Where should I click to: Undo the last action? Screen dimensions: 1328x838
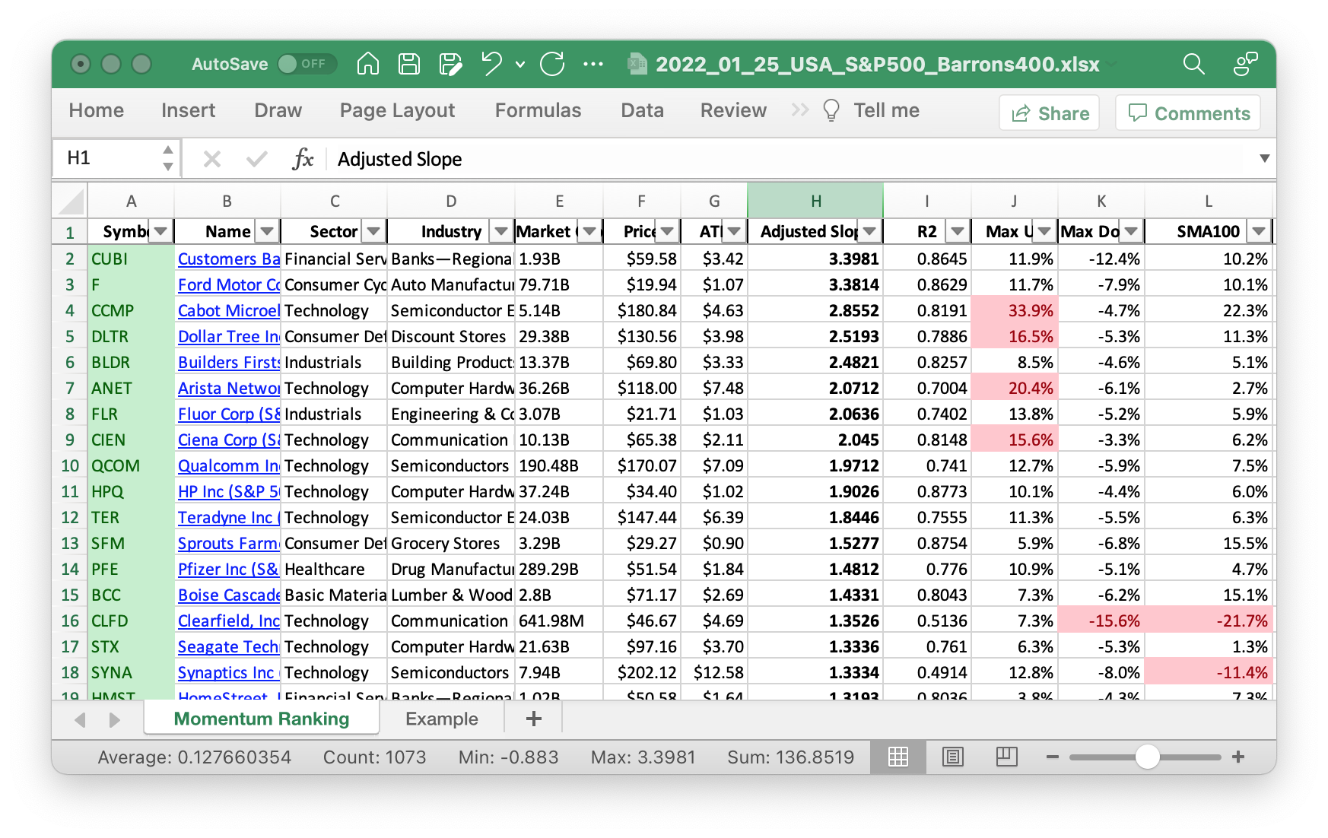click(x=491, y=64)
